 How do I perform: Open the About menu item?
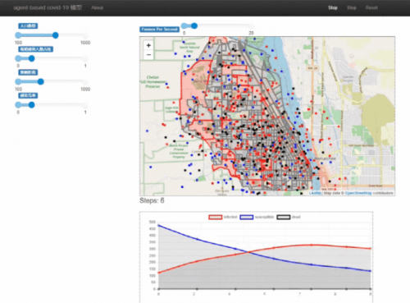[97, 7]
